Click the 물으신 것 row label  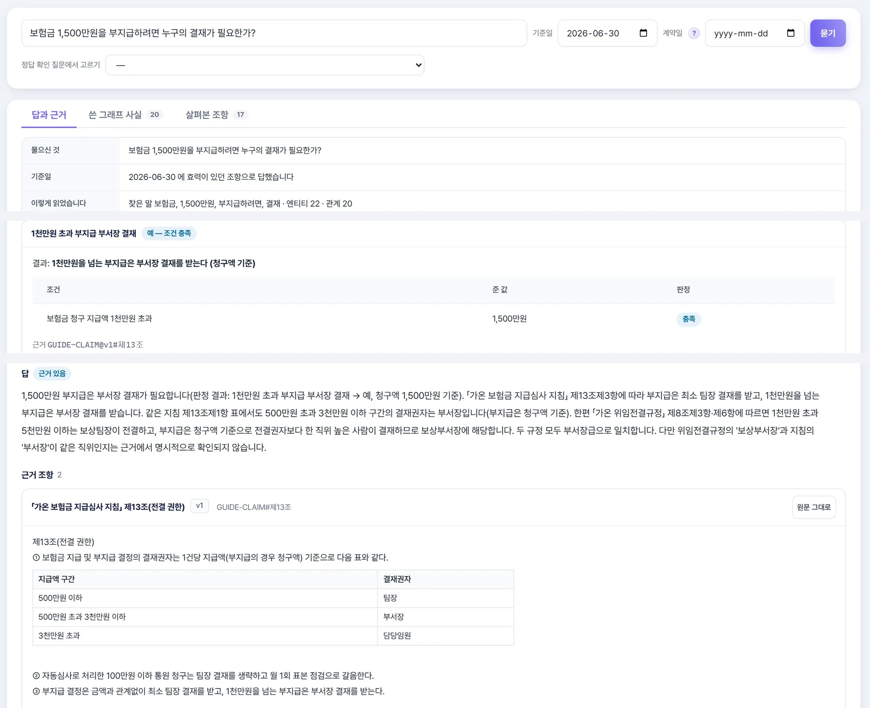tap(45, 150)
